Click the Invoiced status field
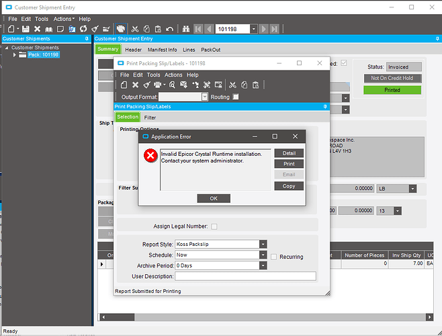 (x=404, y=67)
